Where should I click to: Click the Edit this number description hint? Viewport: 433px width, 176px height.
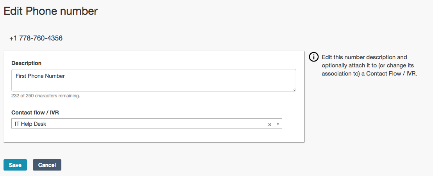click(x=364, y=57)
